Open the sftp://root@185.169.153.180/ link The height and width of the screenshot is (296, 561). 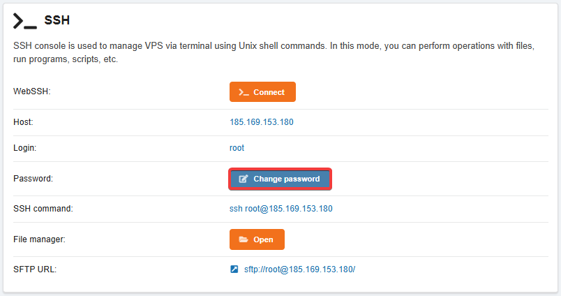[299, 269]
